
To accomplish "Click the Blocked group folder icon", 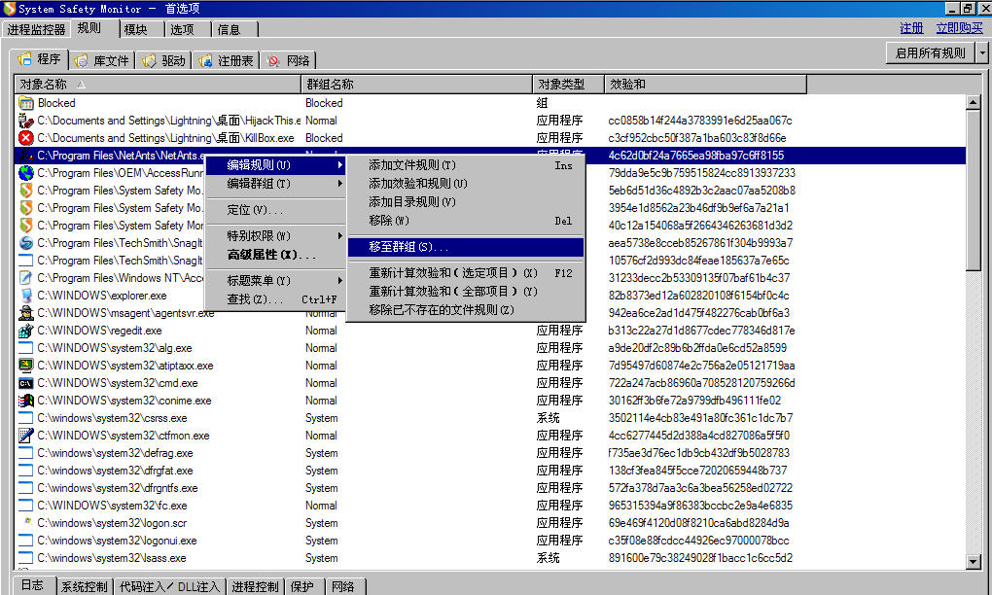I will pos(26,103).
